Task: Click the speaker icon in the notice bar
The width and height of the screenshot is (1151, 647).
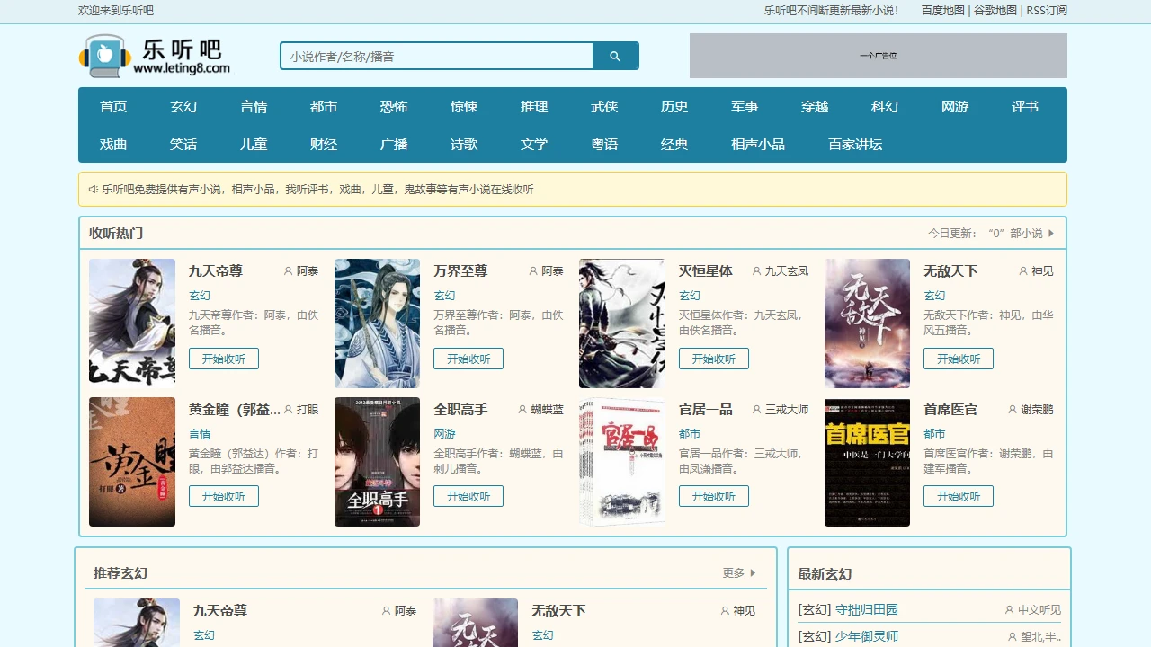Action: coord(94,190)
